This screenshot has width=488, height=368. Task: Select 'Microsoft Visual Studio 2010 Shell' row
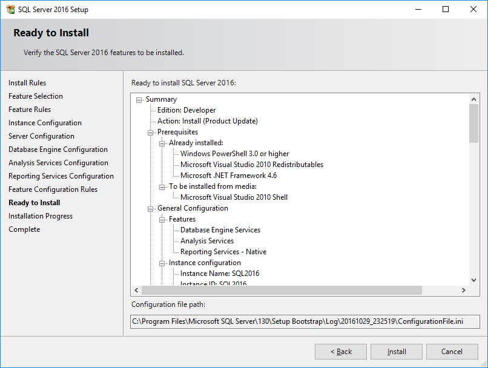pyautogui.click(x=234, y=197)
